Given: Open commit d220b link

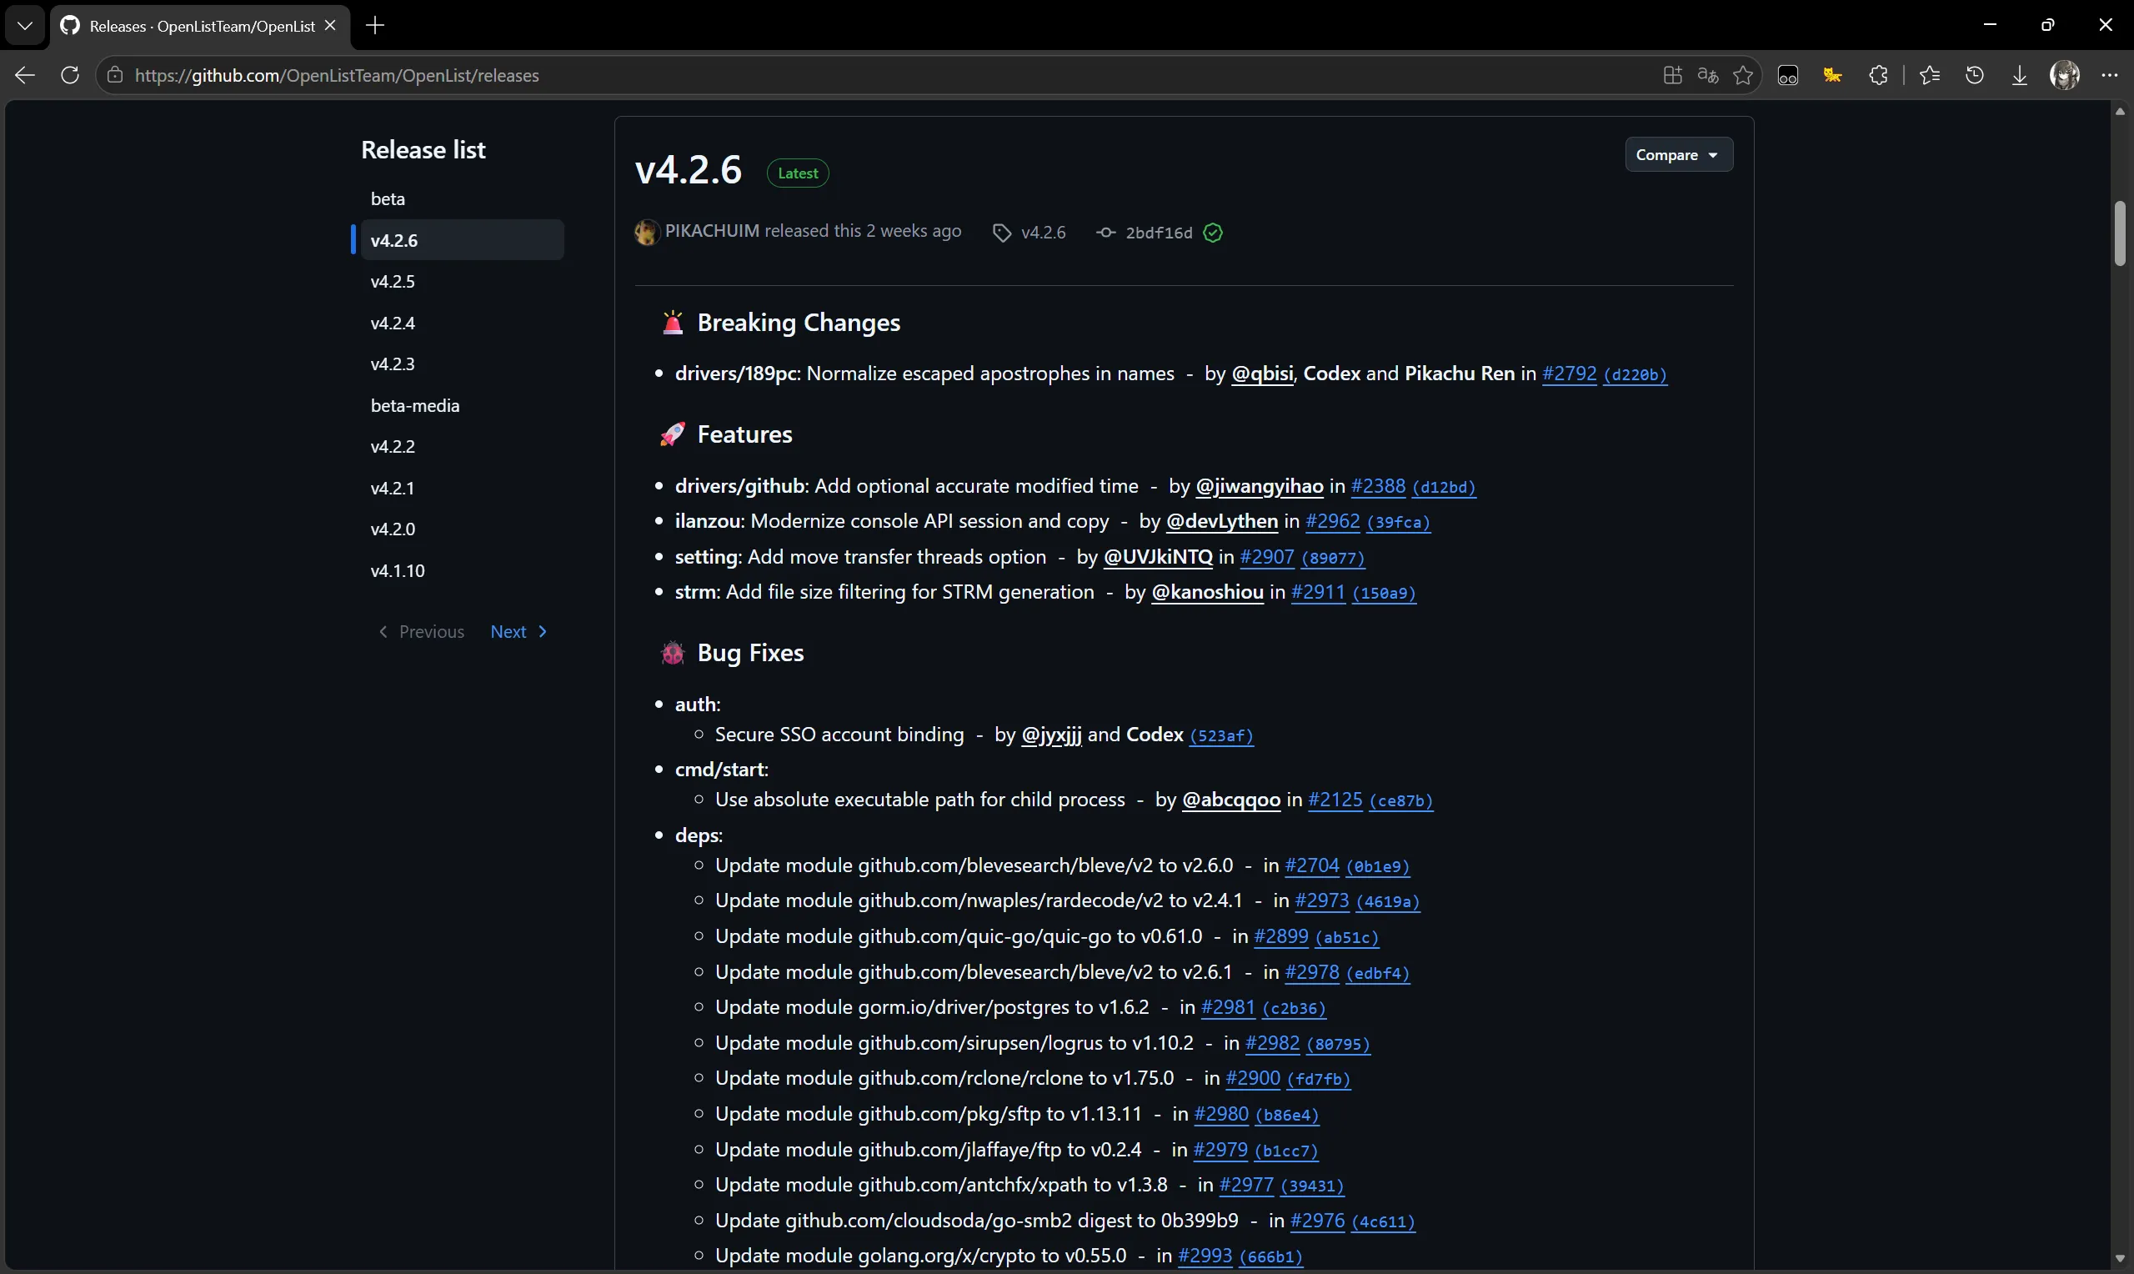Looking at the screenshot, I should [x=1635, y=374].
